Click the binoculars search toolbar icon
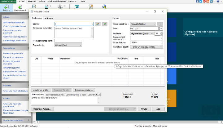223x128 pixels. [x=60, y=7]
